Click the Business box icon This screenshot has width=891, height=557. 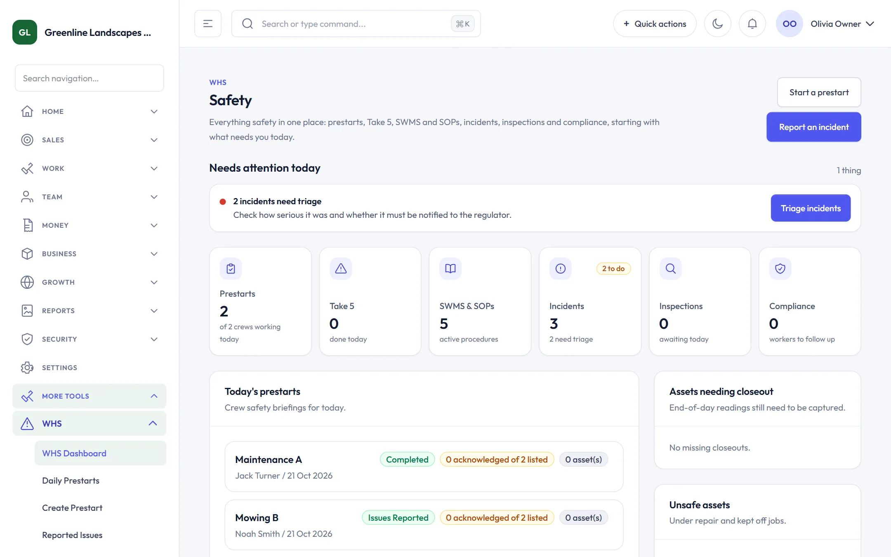pos(27,254)
